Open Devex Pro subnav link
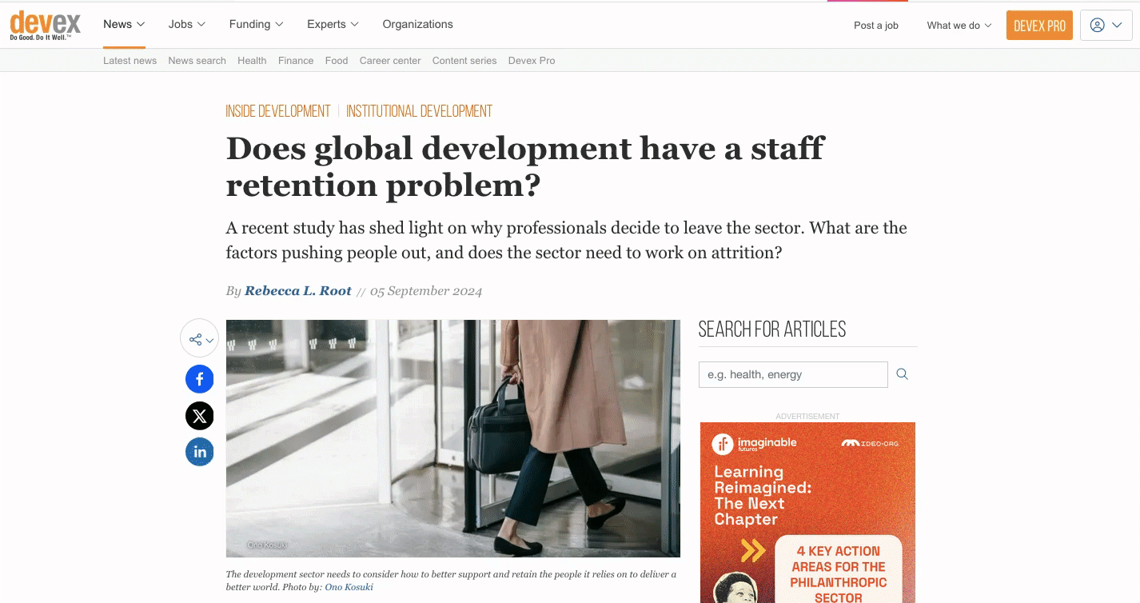Image resolution: width=1140 pixels, height=603 pixels. 532,61
